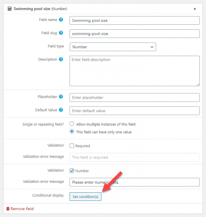The height and width of the screenshot is (217, 206).
Task: Select Allow multiple instances of this field
Action: [x=72, y=124]
